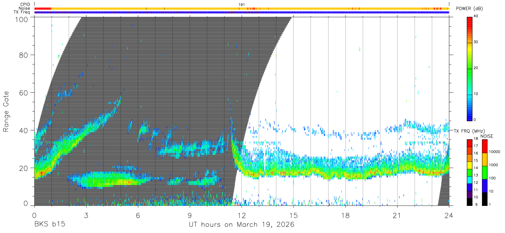Screen dimensions: 505x233
Task: Click the 'TX Freq' row label
Action: coord(23,12)
